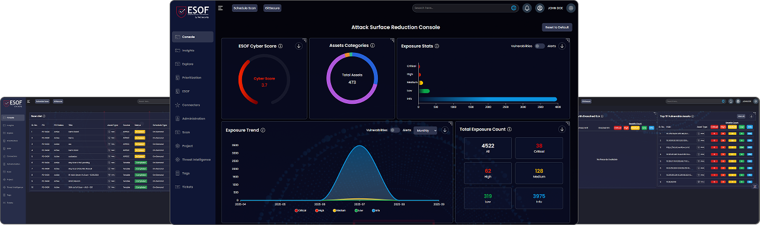Screen dimensions: 760x225
Task: Grab the drag handle on Exposure Trend card
Action: pyautogui.click(x=451, y=124)
